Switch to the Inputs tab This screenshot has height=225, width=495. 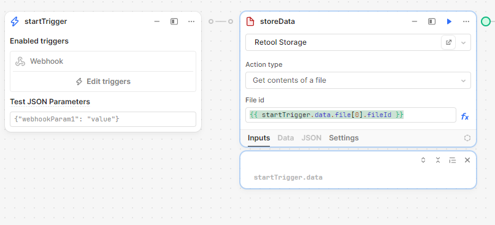pos(259,138)
